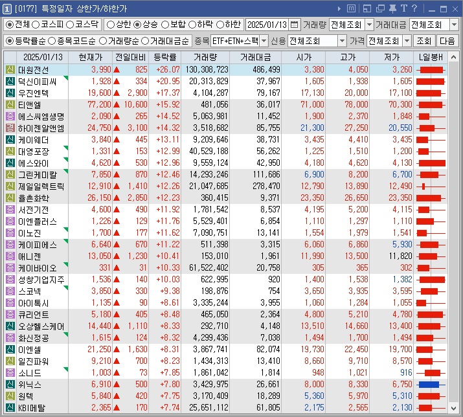Click the daily candle bar for 에스와이

pyautogui.click(x=431, y=163)
